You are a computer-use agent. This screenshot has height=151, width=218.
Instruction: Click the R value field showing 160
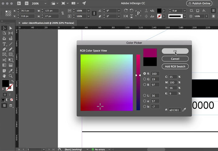tap(155, 74)
